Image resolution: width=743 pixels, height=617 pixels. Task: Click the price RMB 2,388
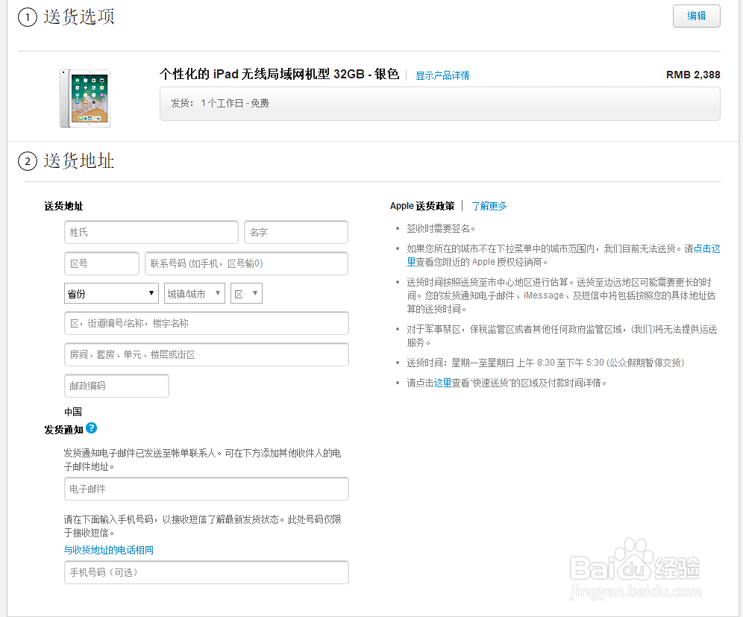coord(693,75)
